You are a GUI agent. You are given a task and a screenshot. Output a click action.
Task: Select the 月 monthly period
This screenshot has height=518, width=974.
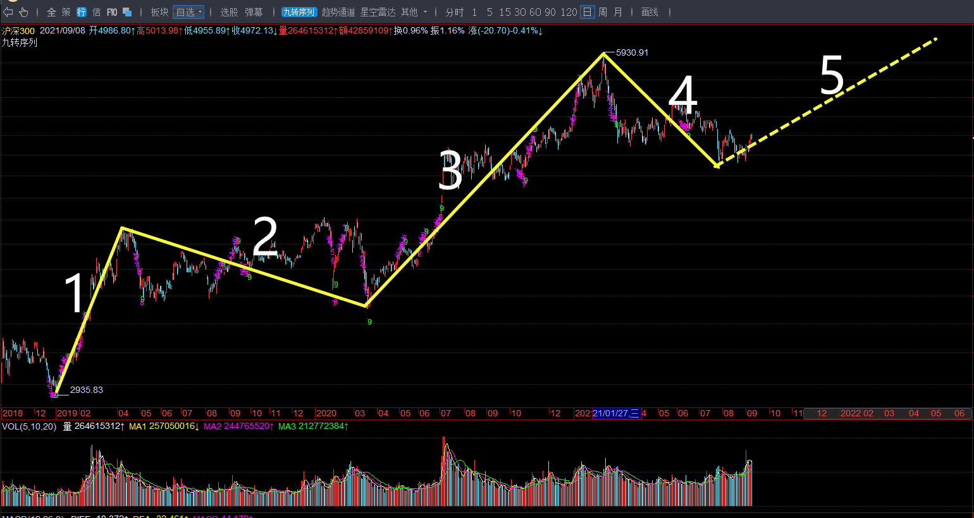tap(618, 12)
